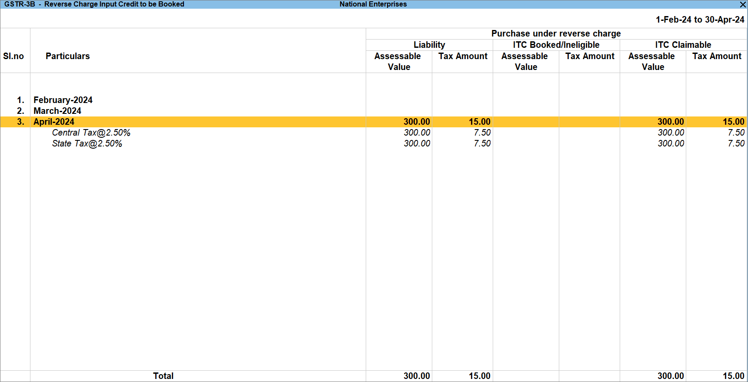Image resolution: width=748 pixels, height=382 pixels.
Task: Click the report period 1-Feb-24 to 30-Apr-24
Action: (x=700, y=20)
